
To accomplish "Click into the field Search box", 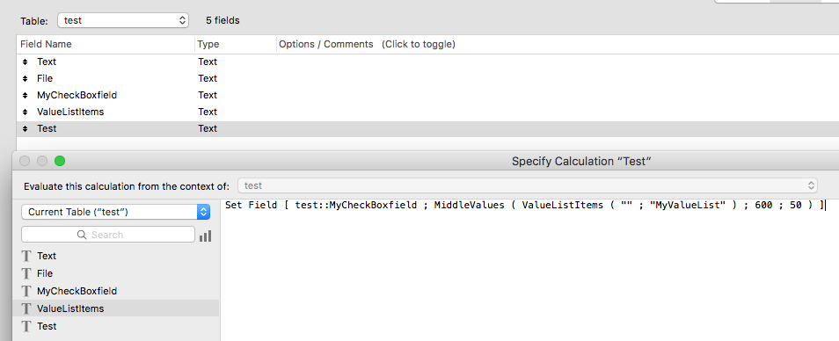I will click(x=108, y=235).
